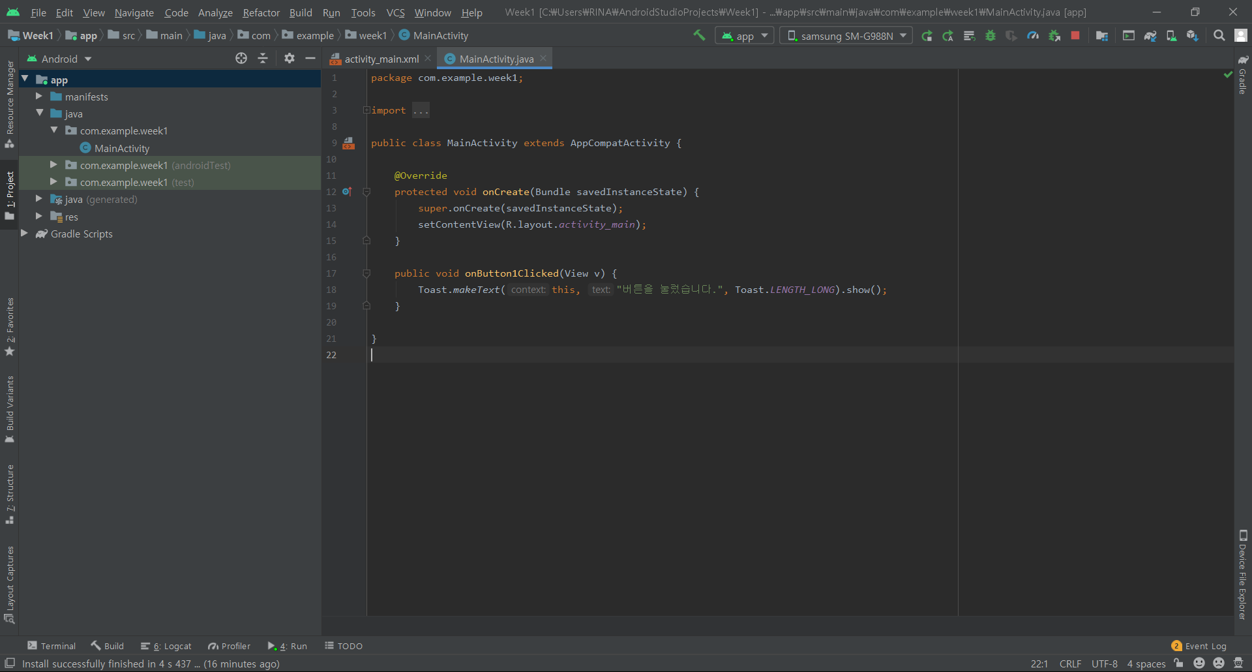1252x672 pixels.
Task: Toggle the Resource Manager side panel
Action: coord(10,104)
